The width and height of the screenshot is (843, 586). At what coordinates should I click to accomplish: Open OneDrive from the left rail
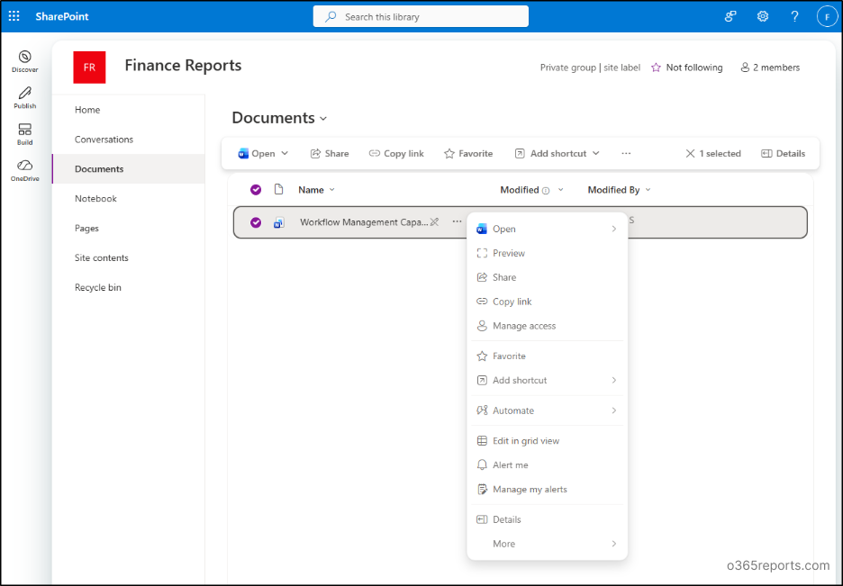point(24,169)
